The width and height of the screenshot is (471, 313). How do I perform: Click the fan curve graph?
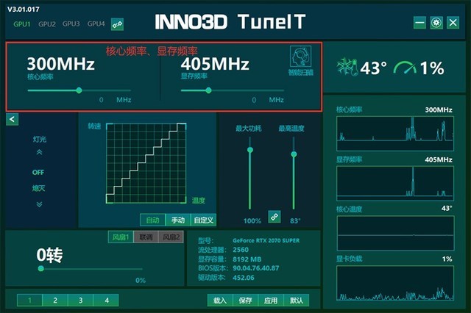(x=146, y=163)
